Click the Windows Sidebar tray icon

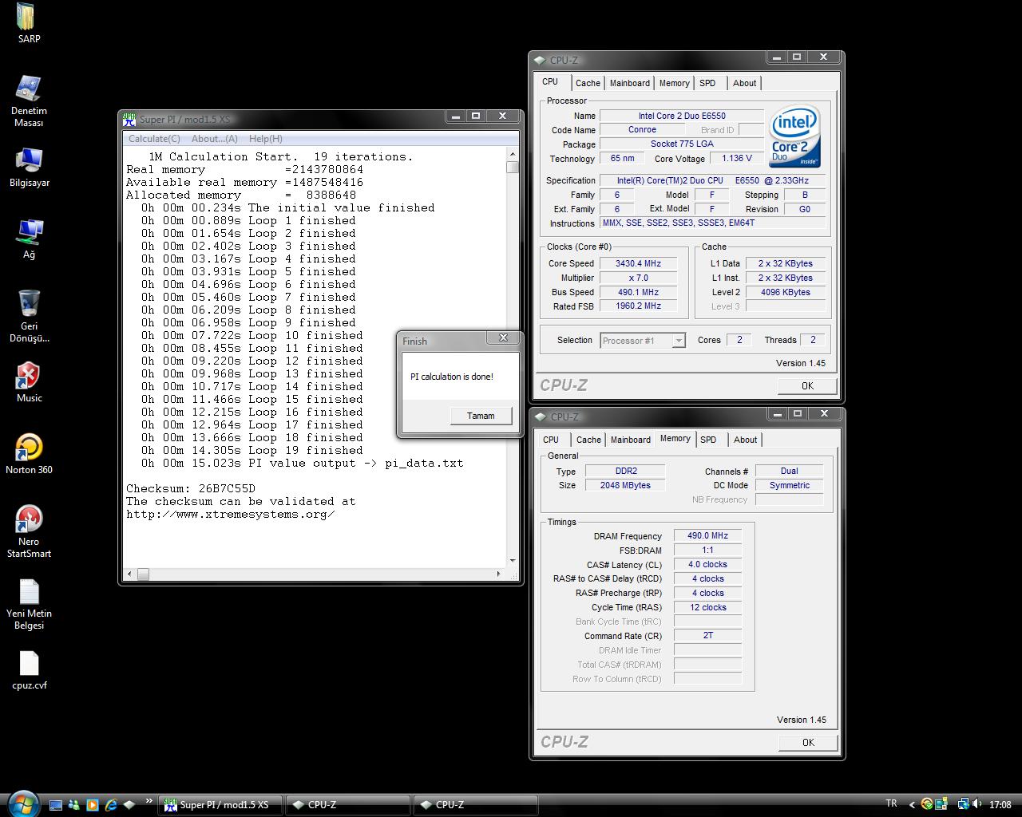pyautogui.click(x=941, y=804)
